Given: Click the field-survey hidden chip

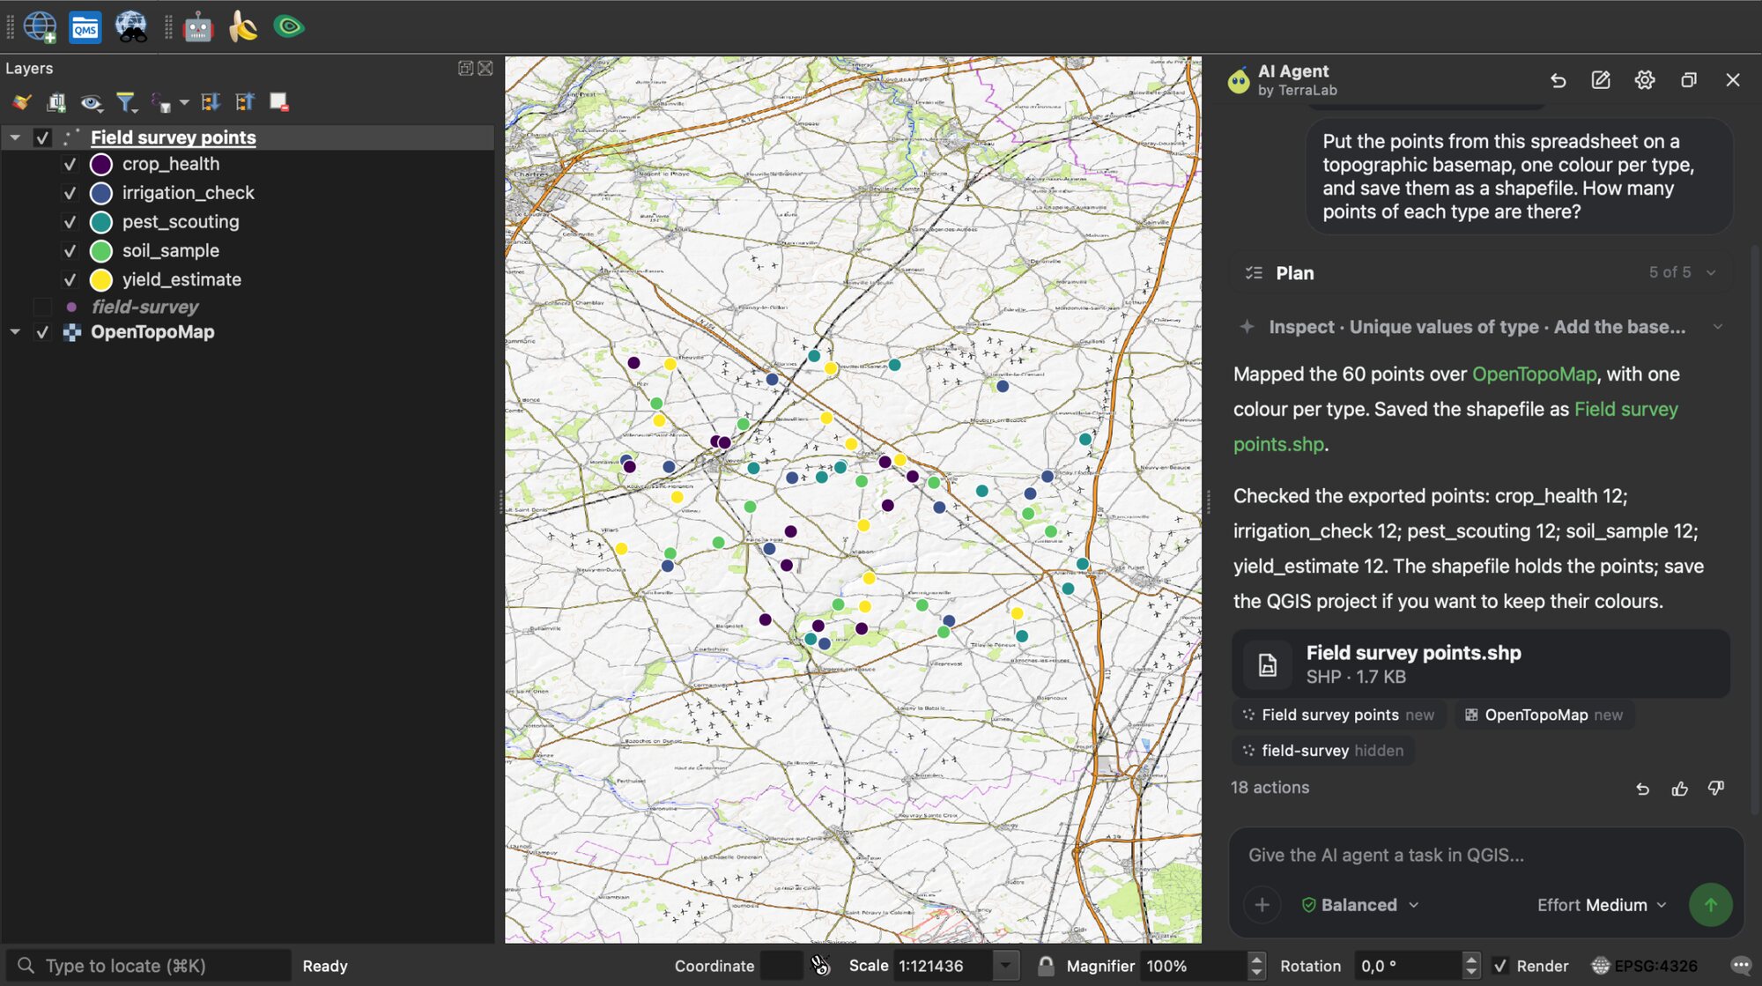Looking at the screenshot, I should point(1323,751).
